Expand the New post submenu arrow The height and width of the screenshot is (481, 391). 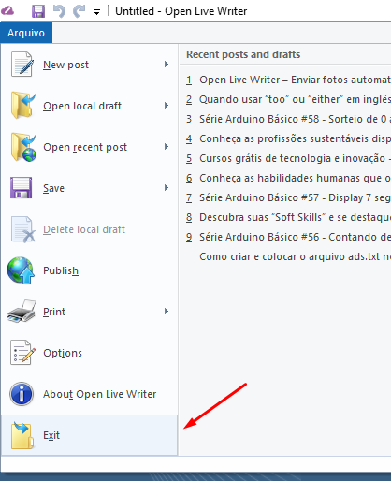(x=167, y=65)
